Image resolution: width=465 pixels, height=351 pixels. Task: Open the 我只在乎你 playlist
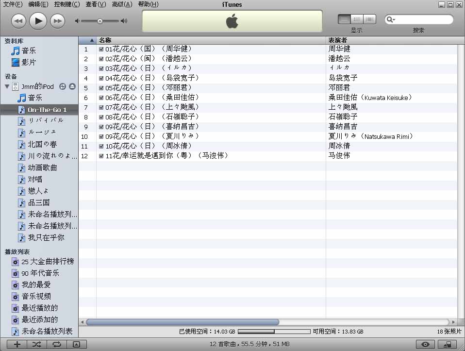click(x=46, y=238)
